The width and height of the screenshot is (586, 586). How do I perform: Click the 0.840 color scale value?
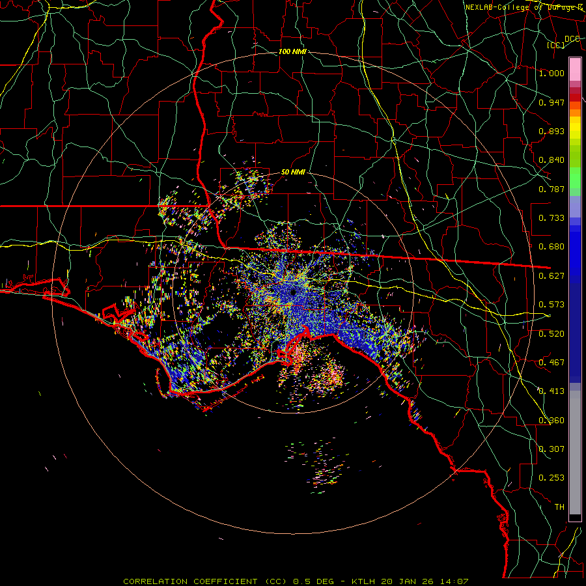tap(551, 160)
